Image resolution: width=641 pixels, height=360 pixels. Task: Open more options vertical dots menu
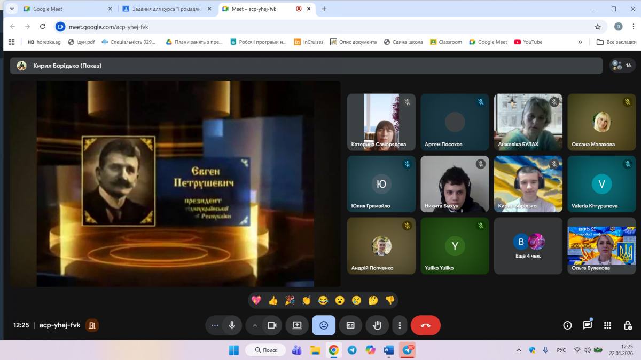400,325
